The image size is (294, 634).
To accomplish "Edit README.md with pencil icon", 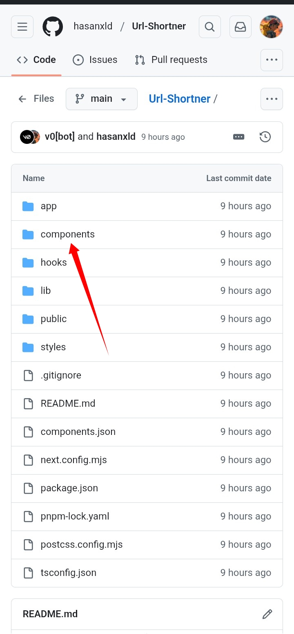I will click(267, 614).
